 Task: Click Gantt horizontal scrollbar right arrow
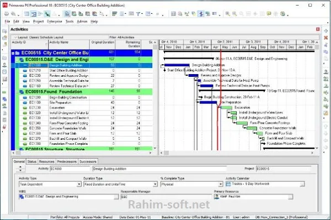pyautogui.click(x=312, y=153)
